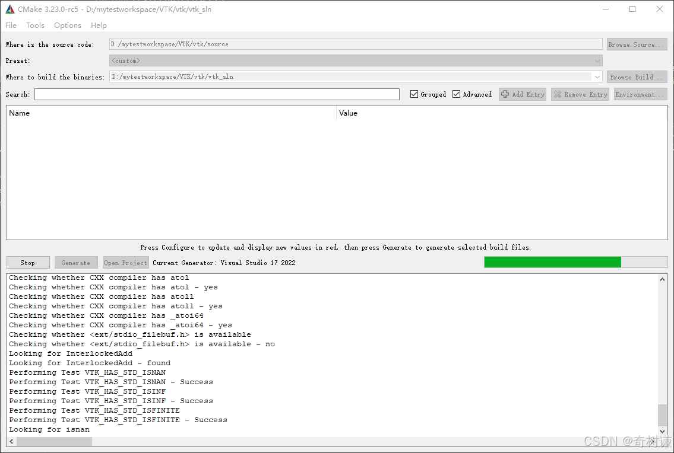Screen dimensions: 674x453
Task: Click the log scrollbar down arrow
Action: 662,432
